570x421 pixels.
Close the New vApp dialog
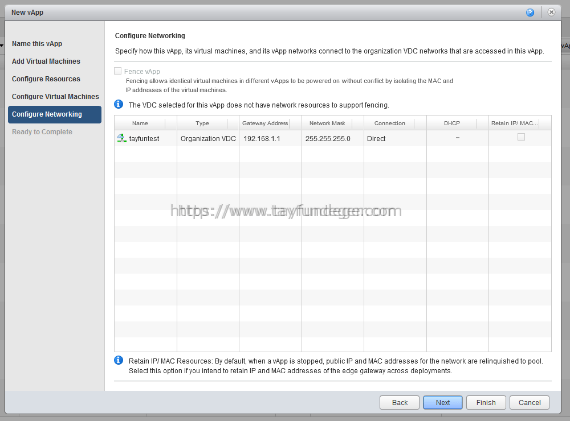pos(551,13)
